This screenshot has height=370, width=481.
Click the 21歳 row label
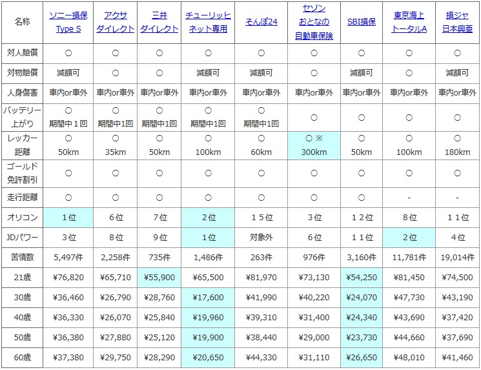pos(22,278)
